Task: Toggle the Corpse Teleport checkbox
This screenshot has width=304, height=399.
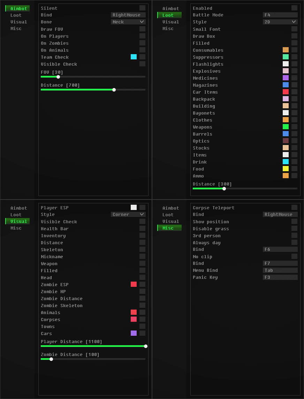Action: pyautogui.click(x=294, y=208)
